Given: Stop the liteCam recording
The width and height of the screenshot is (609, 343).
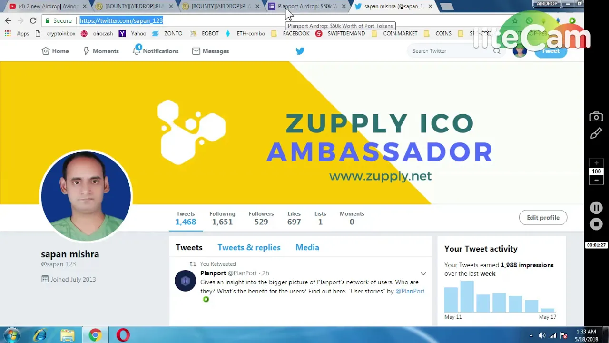Looking at the screenshot, I should coord(596,224).
